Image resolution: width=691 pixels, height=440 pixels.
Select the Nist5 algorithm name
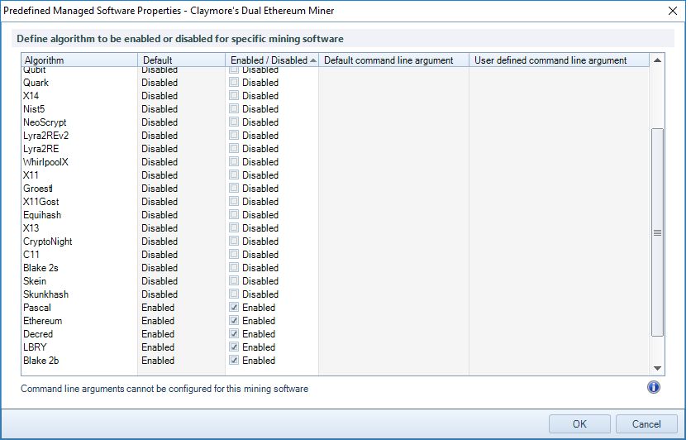[34, 109]
